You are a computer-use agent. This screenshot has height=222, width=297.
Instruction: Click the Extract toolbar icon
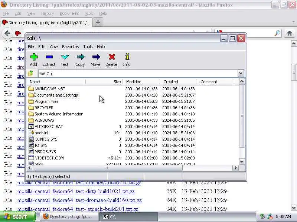point(49,57)
